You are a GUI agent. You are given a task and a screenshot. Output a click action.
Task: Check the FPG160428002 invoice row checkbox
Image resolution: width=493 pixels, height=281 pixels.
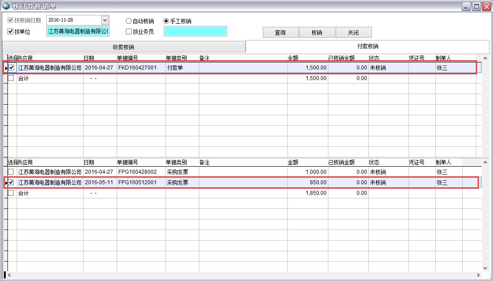10,172
